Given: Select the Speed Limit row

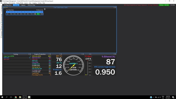Looking at the screenshot, I should (41, 62).
